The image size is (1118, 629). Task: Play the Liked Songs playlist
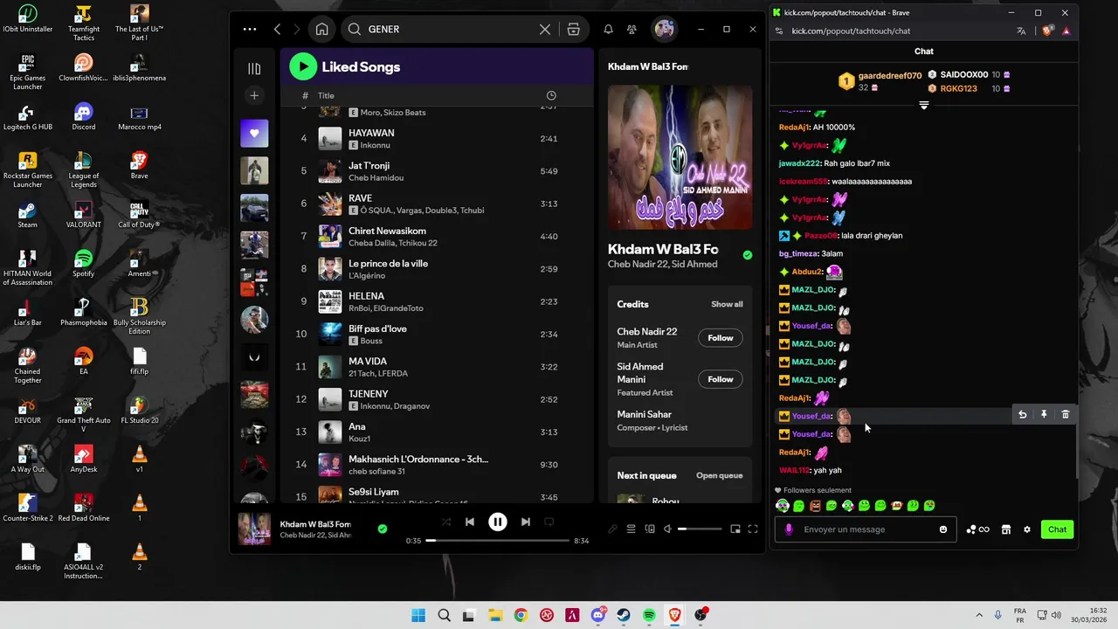pos(303,66)
